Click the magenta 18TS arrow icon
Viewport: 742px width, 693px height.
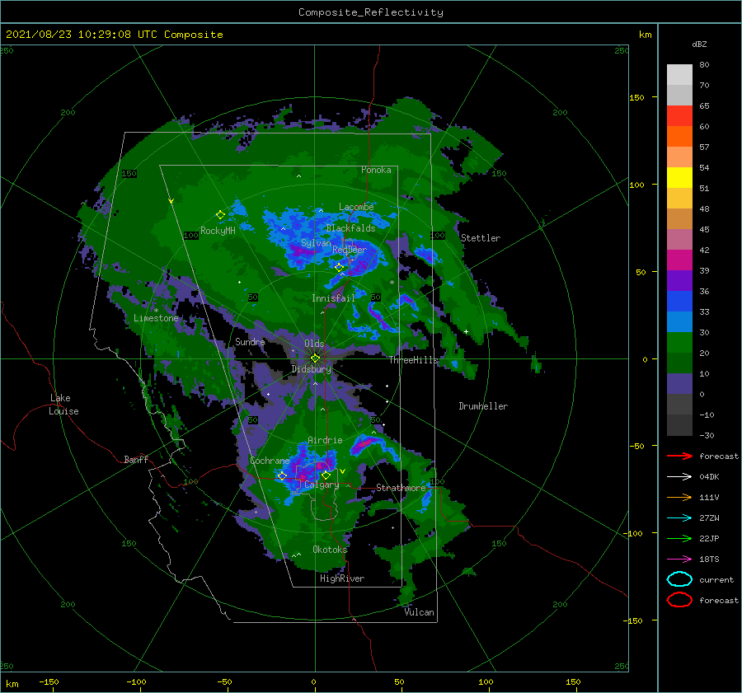679,560
